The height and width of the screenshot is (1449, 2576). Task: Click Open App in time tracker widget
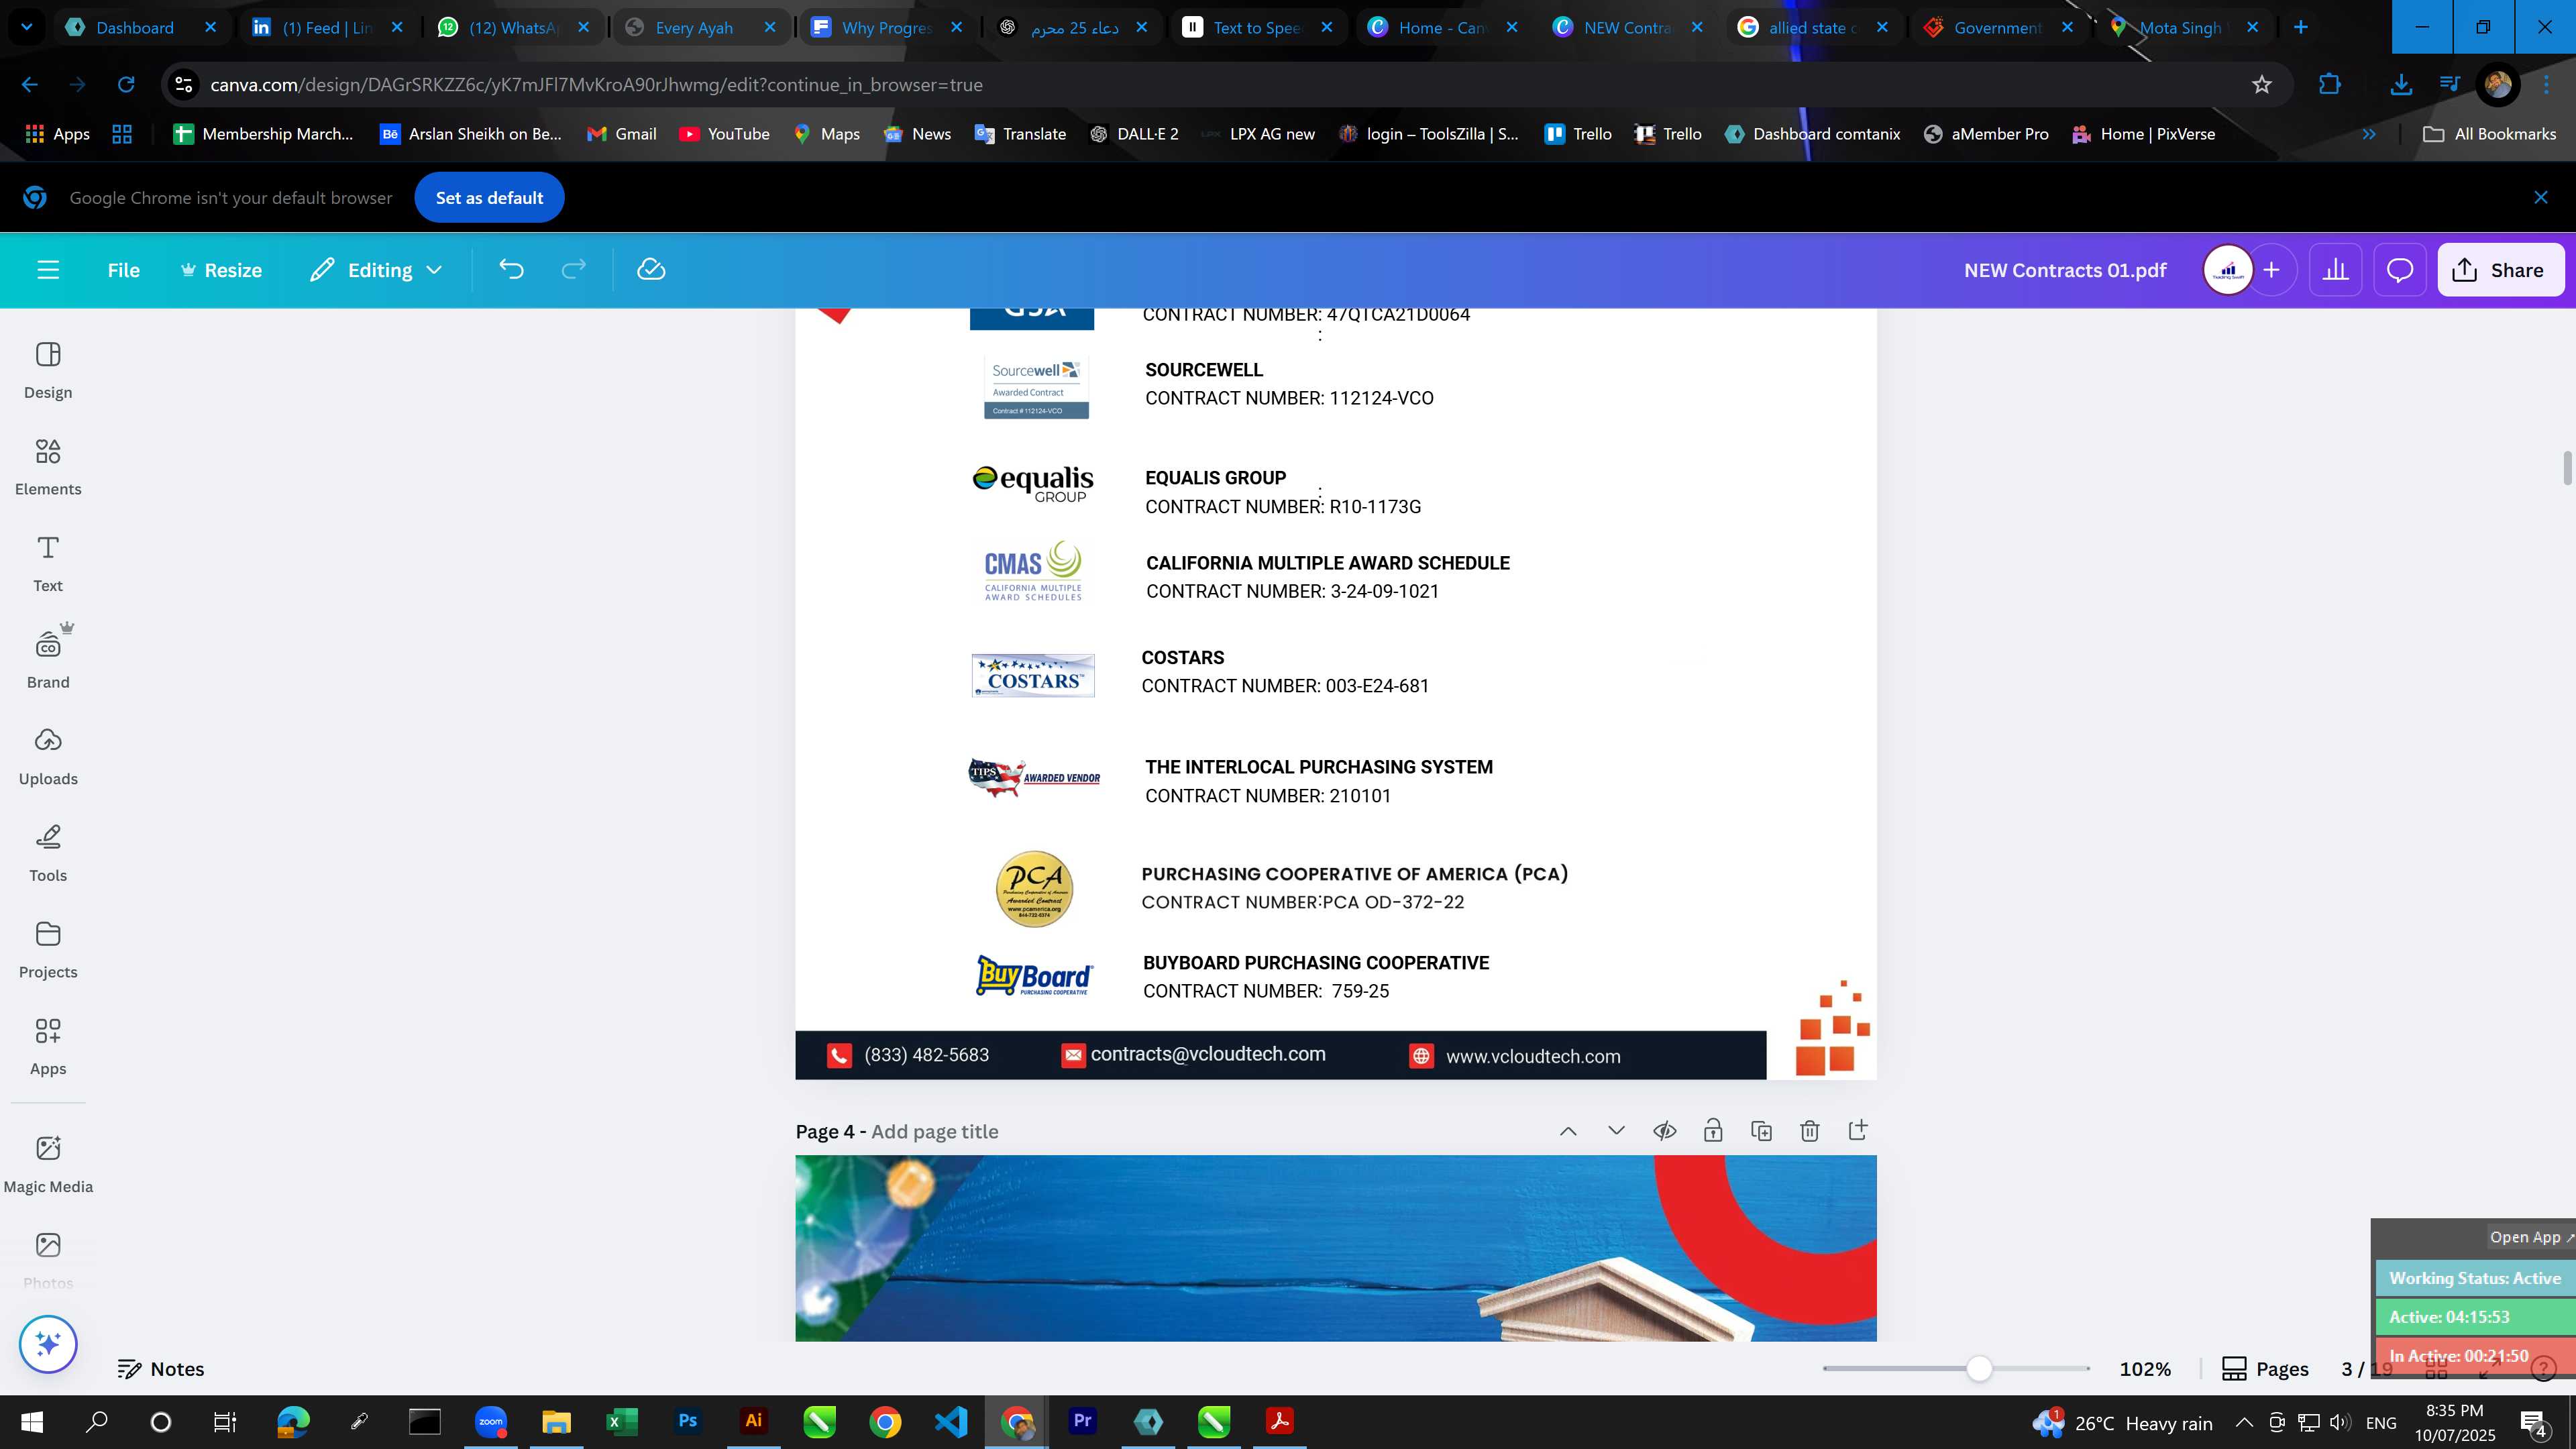click(2530, 1237)
